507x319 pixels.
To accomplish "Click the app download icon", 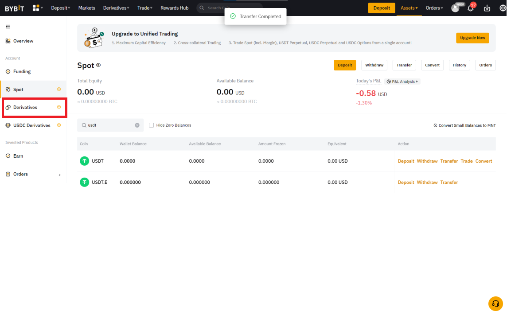I will [487, 8].
